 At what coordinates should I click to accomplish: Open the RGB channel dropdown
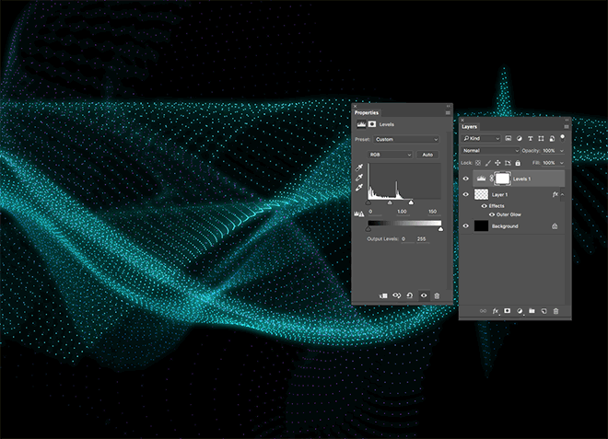pos(390,155)
